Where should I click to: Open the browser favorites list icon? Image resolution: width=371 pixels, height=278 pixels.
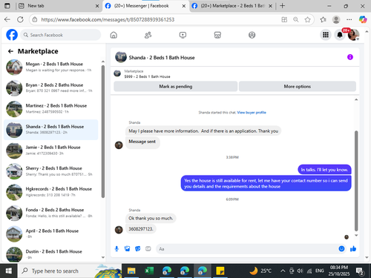(323, 19)
